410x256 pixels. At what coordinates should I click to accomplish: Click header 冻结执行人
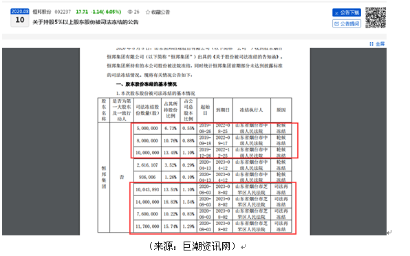click(x=251, y=110)
